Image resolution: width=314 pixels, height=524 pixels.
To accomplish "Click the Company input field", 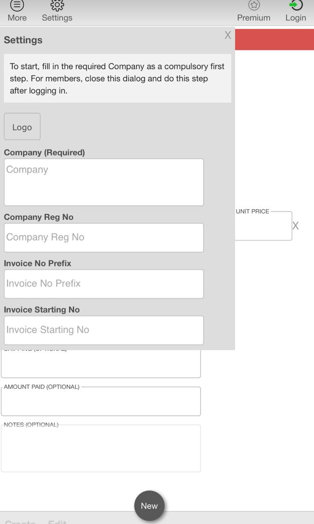I will [x=103, y=181].
